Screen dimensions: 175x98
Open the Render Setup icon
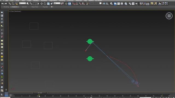[130, 4]
